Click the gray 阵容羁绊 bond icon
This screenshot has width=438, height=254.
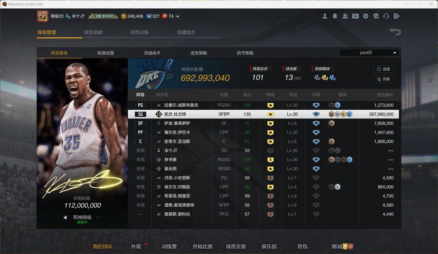[317, 77]
